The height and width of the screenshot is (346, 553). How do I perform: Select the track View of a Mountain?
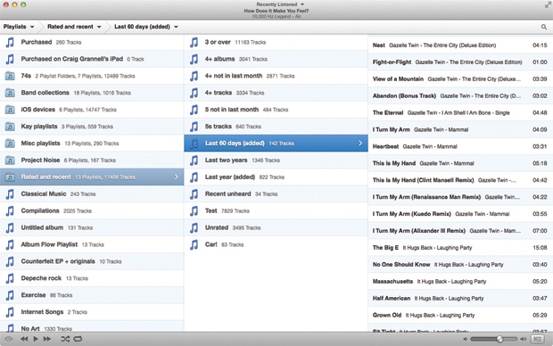[460, 79]
